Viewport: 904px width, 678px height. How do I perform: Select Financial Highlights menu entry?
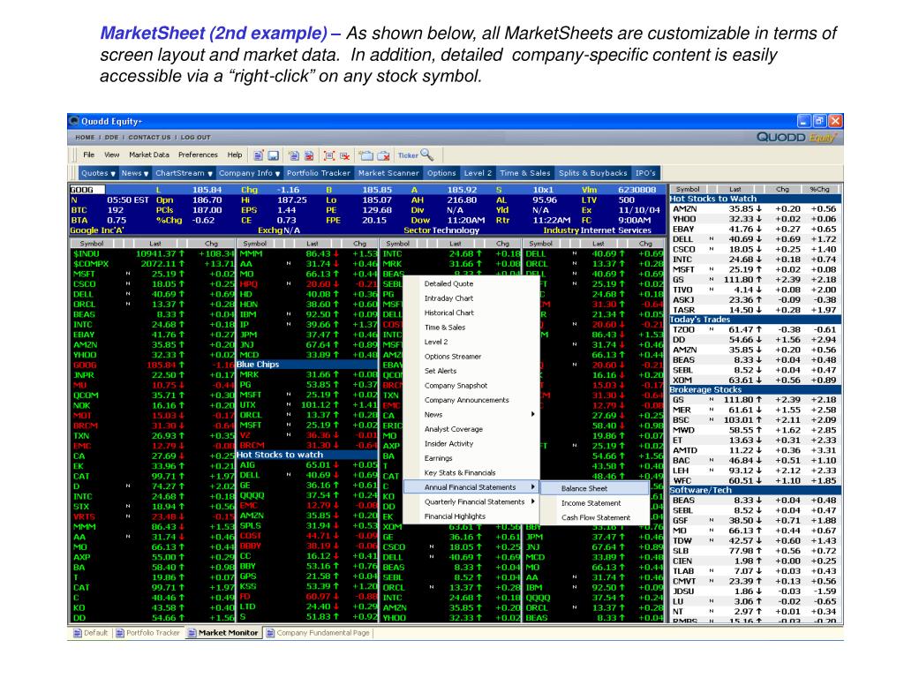455,516
